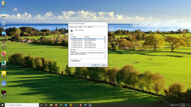
Task: Open Task View on the taskbar
Action: pos(46,105)
